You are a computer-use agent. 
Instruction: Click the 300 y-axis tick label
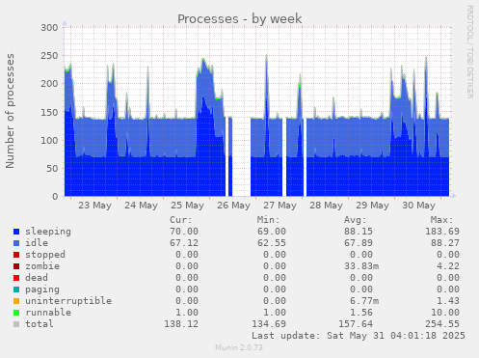click(49, 28)
